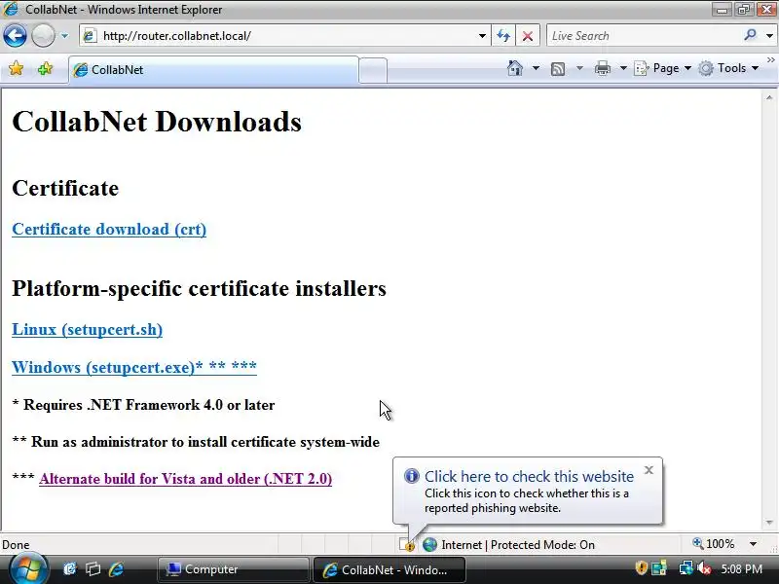Expand the Feeds dropdown arrow
Screen dimensions: 779x584
coord(579,68)
